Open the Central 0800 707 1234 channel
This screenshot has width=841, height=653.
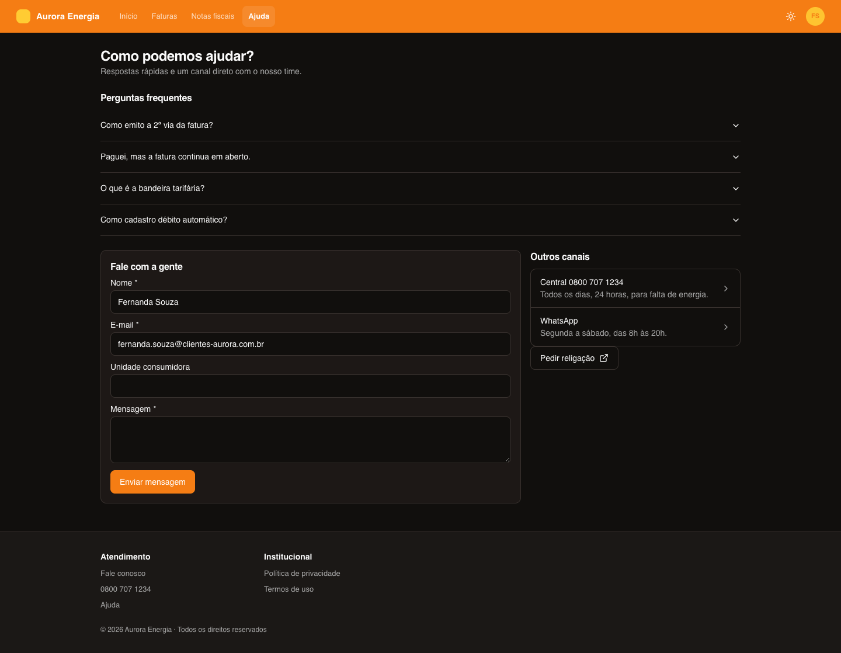635,289
